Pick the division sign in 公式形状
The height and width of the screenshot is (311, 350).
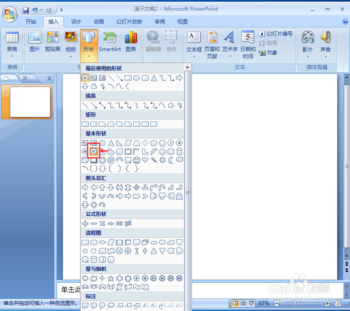(x=111, y=224)
